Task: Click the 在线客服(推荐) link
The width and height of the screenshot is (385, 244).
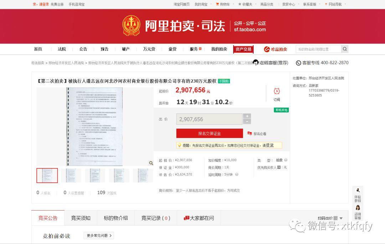Action: pos(274,63)
